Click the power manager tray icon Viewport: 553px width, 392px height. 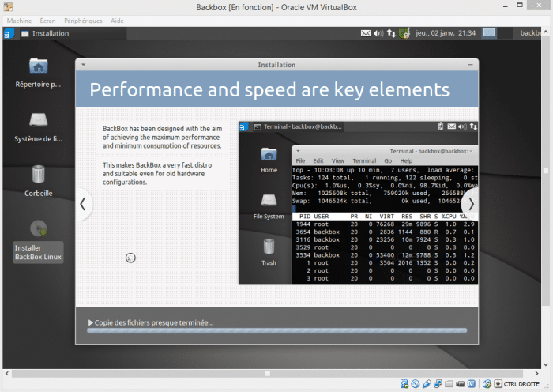coord(404,33)
